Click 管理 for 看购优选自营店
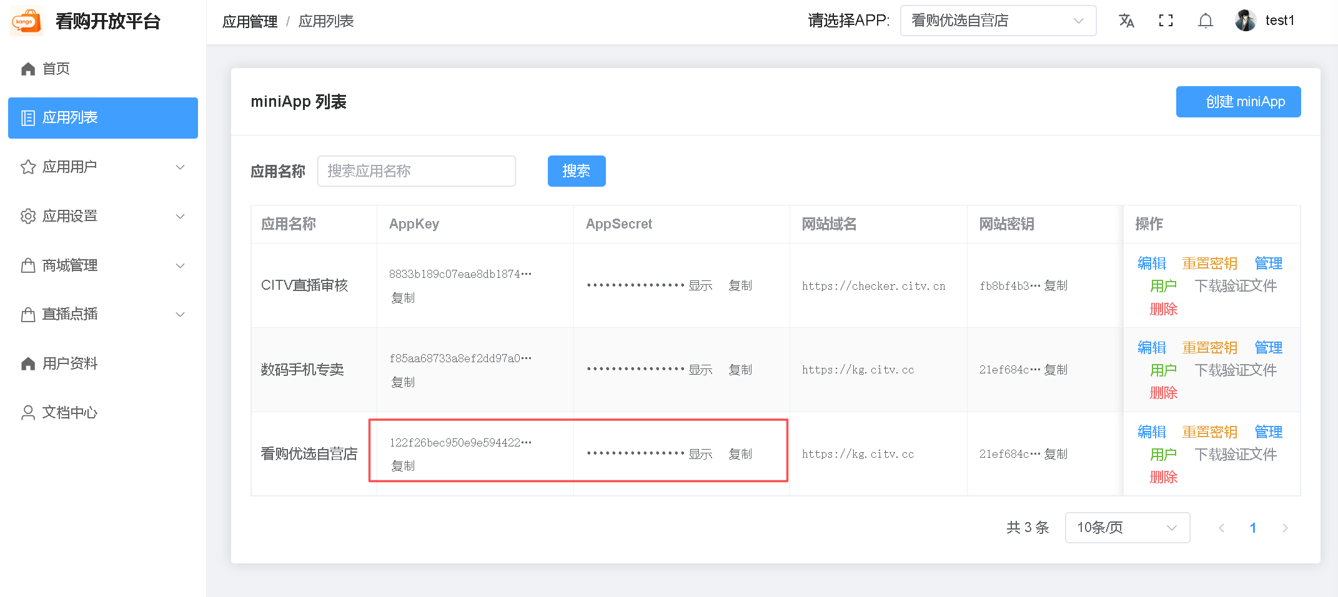Viewport: 1338px width, 597px height. (1269, 432)
